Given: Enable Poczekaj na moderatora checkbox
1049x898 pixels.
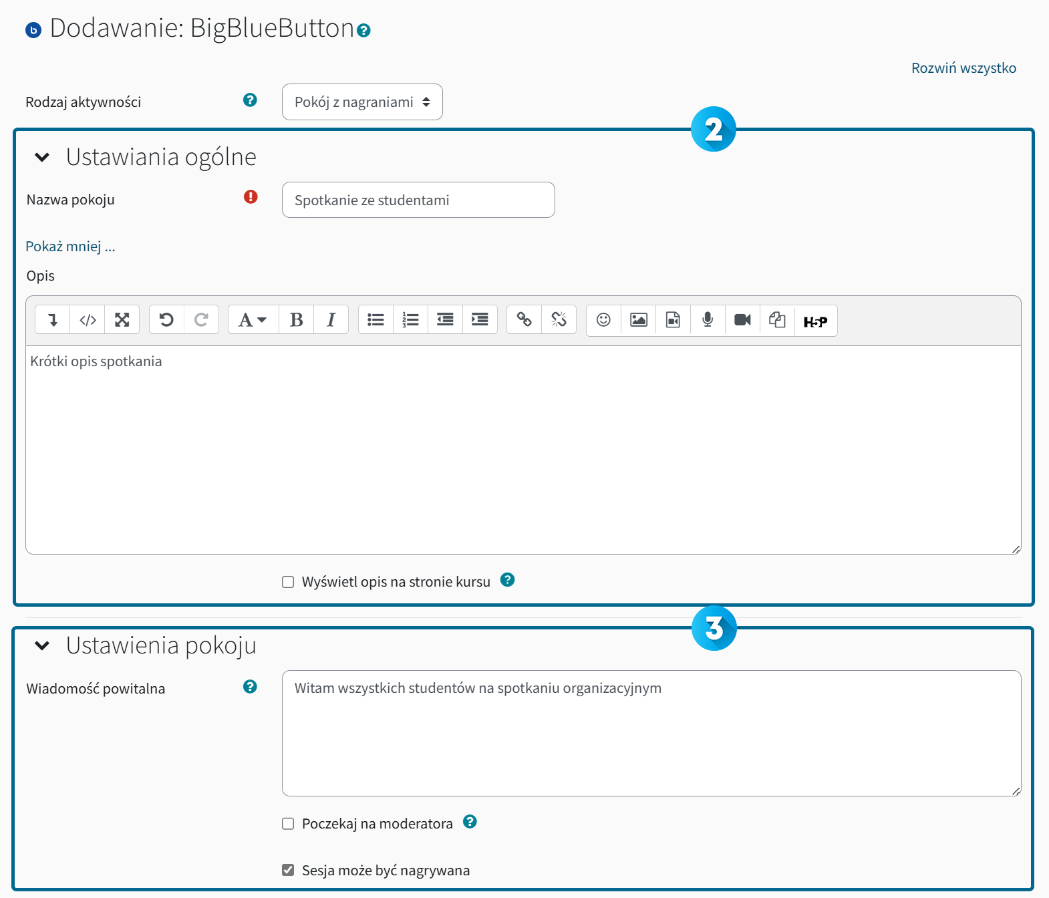Looking at the screenshot, I should click(288, 824).
